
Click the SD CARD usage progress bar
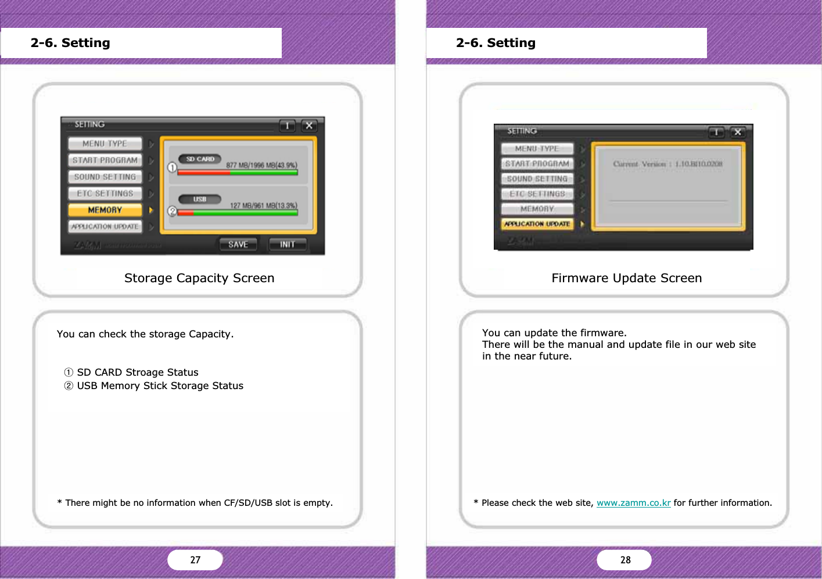(236, 172)
